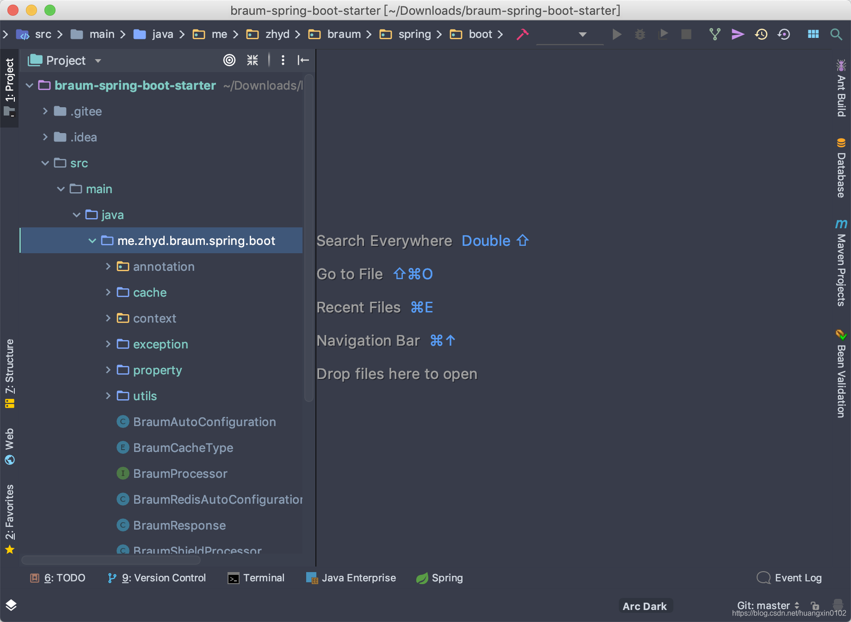Click the Project tree vertical scrollbar
Image resolution: width=851 pixels, height=622 pixels.
[308, 238]
